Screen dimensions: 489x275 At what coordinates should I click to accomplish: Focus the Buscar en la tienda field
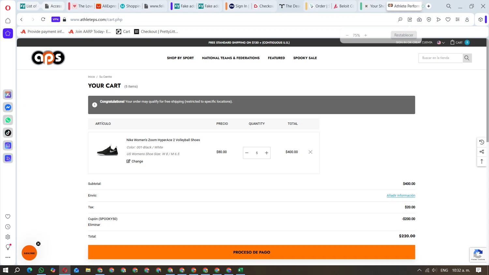pyautogui.click(x=440, y=58)
